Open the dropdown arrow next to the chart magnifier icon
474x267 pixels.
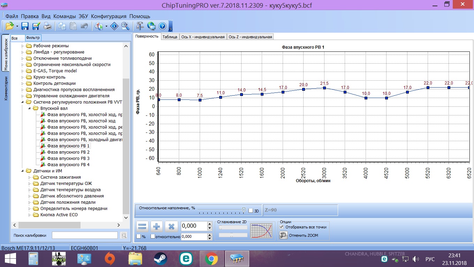pos(106,26)
